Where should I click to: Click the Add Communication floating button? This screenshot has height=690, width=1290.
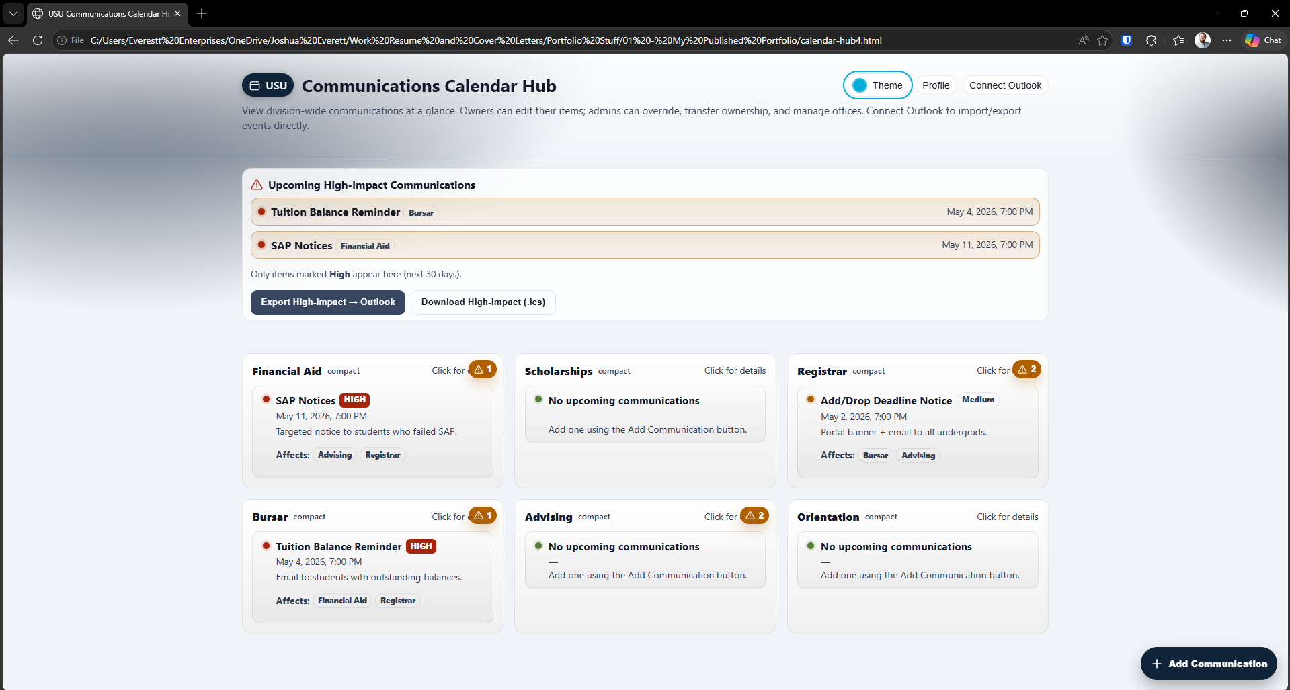point(1209,664)
